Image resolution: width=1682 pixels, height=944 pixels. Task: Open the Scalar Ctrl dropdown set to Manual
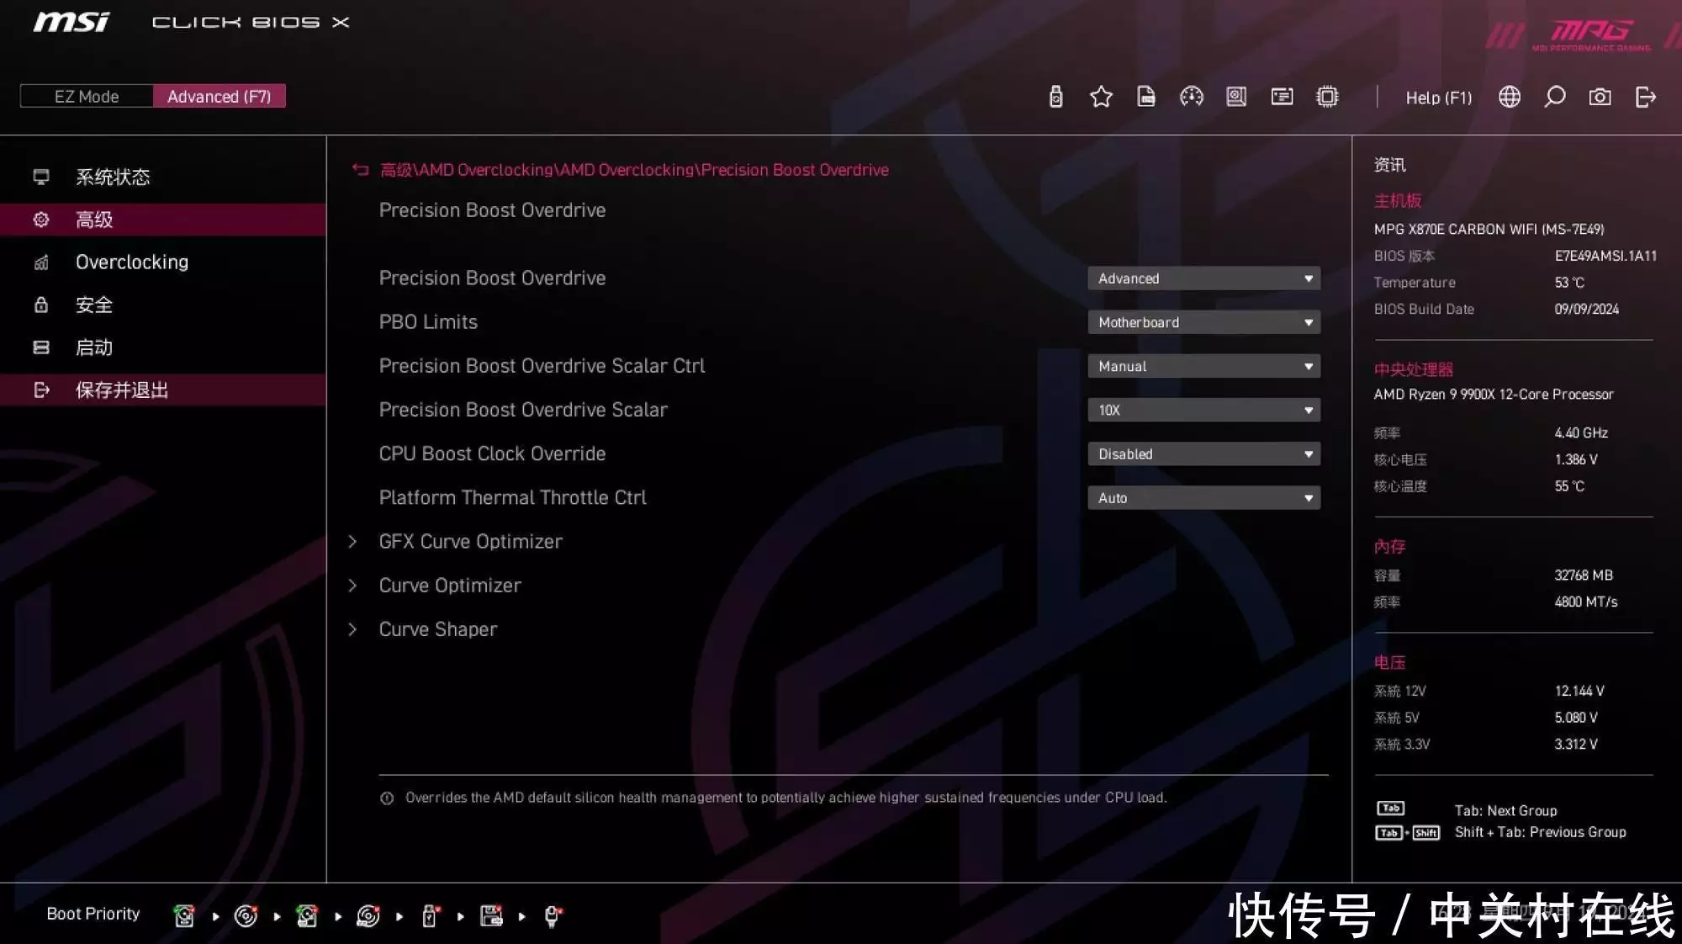tap(1203, 366)
